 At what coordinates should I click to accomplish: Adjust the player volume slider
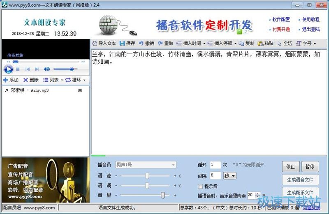coord(65,69)
